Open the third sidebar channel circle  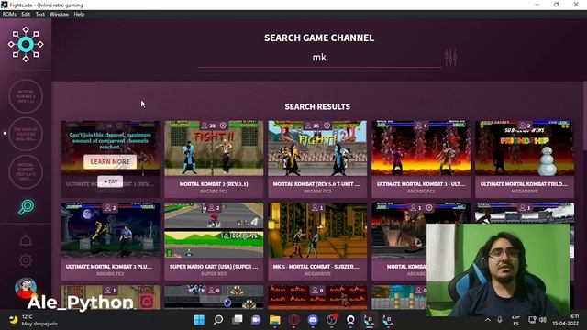click(x=26, y=171)
